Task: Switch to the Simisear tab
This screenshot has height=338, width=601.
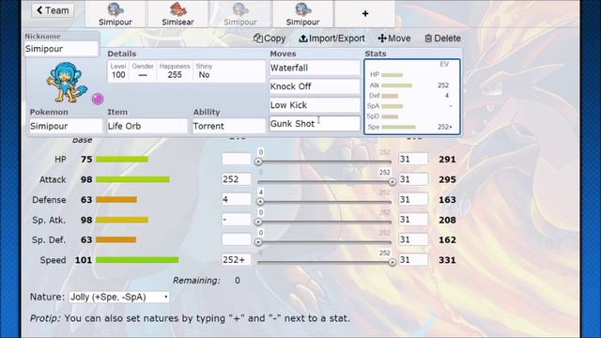Action: (x=177, y=14)
